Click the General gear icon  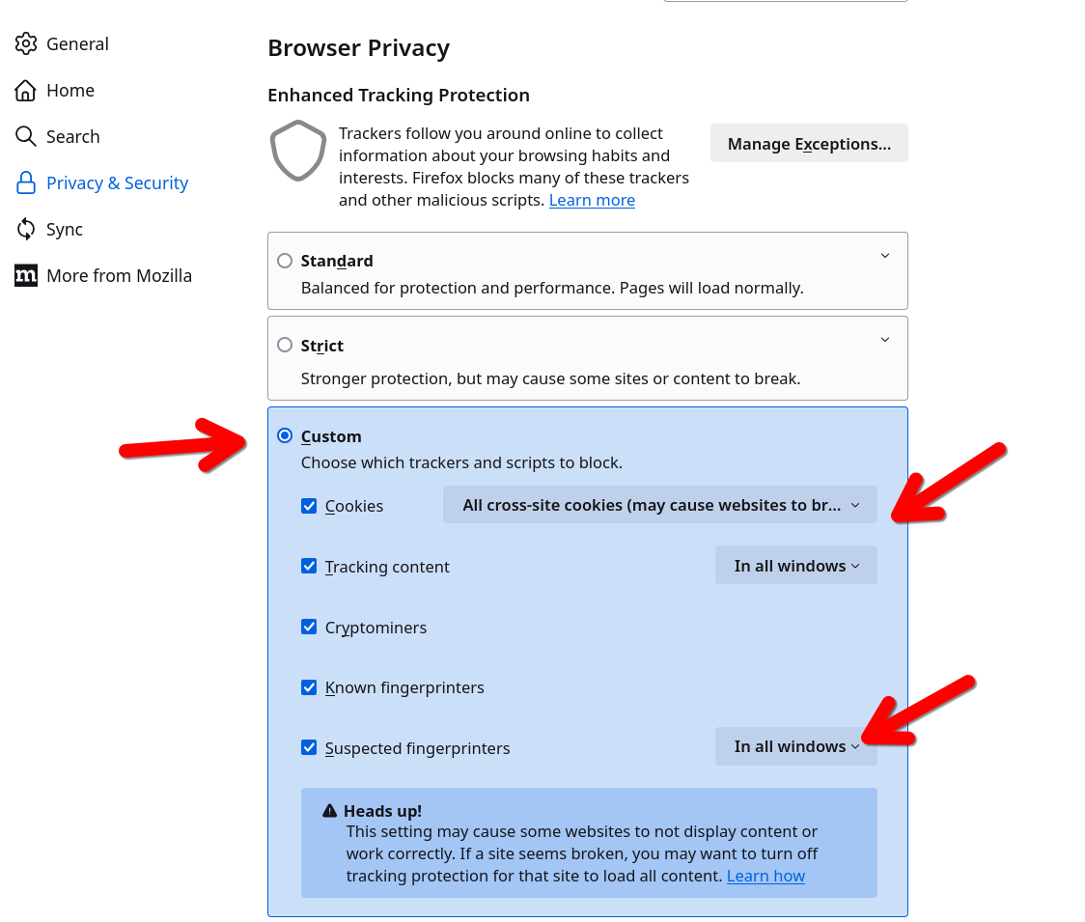point(26,43)
